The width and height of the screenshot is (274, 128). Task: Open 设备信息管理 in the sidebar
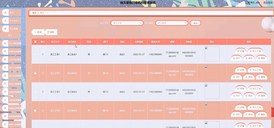coord(11,92)
